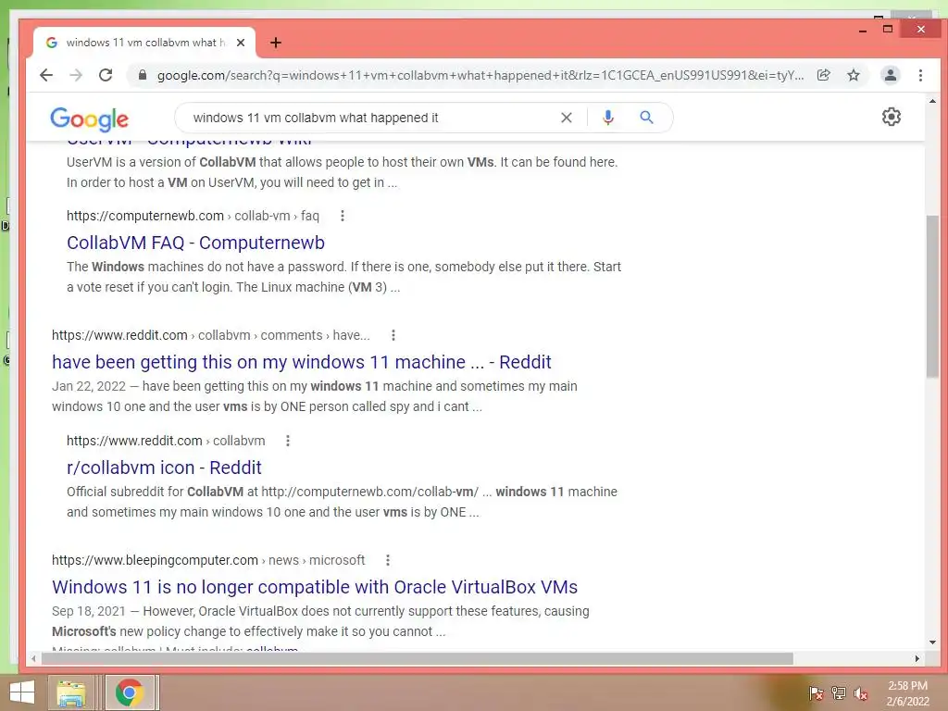The image size is (948, 711).
Task: Minimize the Chrome window
Action: (863, 30)
